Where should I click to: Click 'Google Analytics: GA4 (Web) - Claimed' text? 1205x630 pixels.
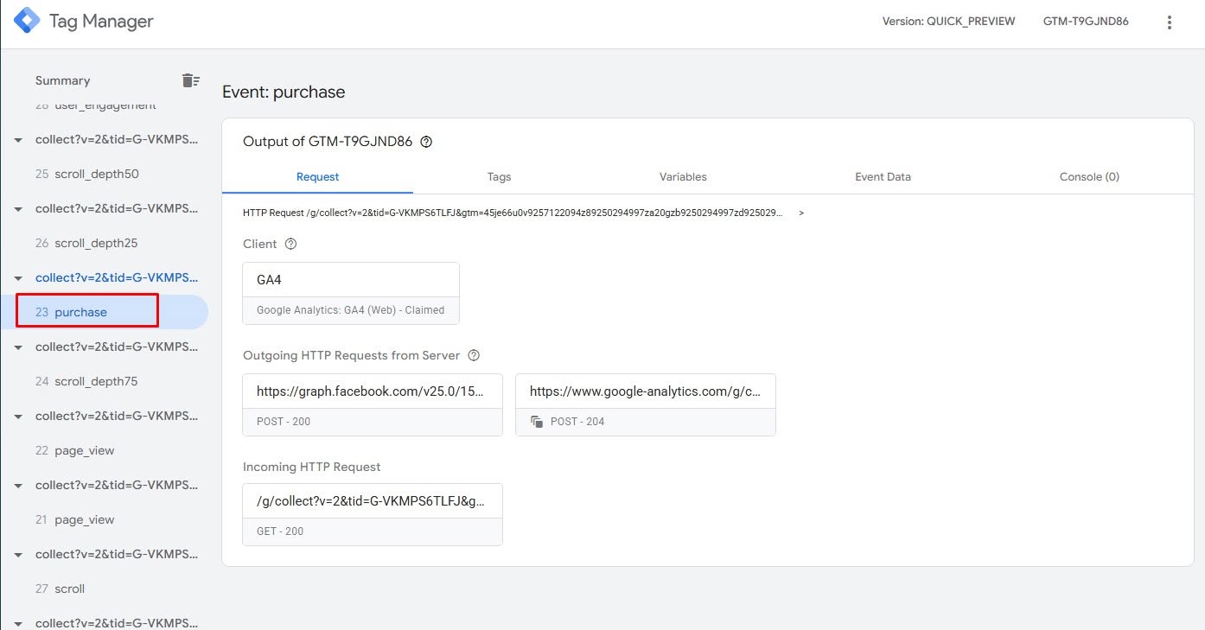coord(351,309)
